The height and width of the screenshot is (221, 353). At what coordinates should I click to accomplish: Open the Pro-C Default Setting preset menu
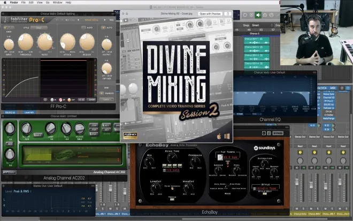(91, 20)
